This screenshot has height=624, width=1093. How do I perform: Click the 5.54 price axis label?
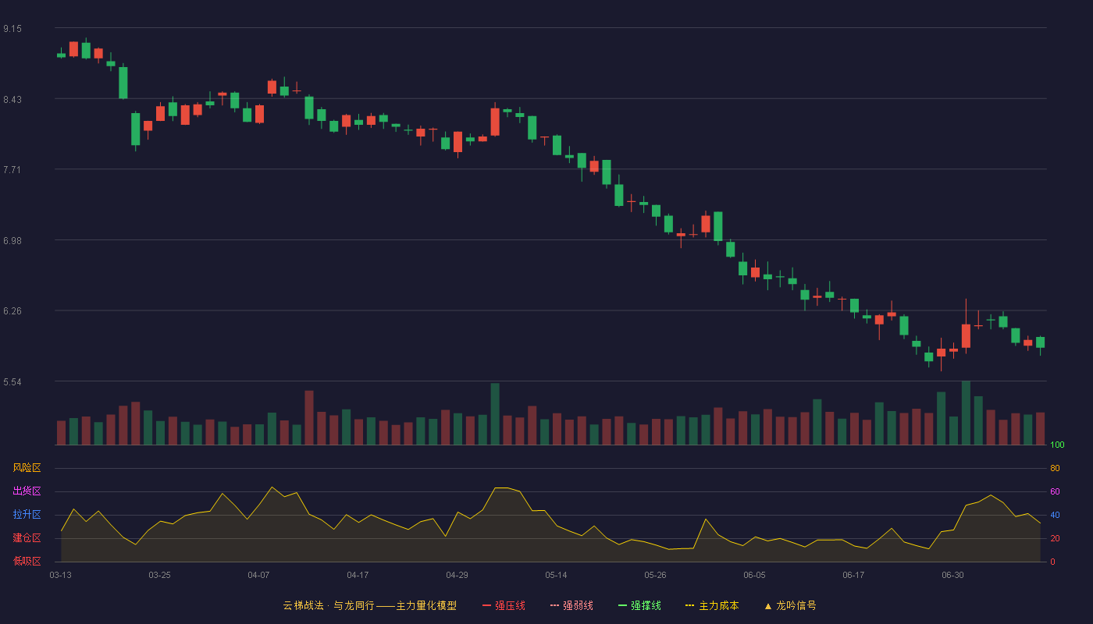point(12,382)
